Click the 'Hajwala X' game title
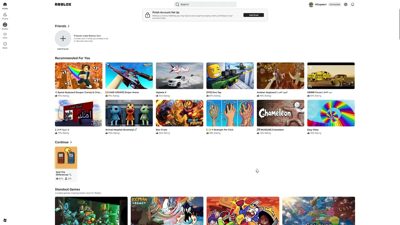 pos(161,92)
